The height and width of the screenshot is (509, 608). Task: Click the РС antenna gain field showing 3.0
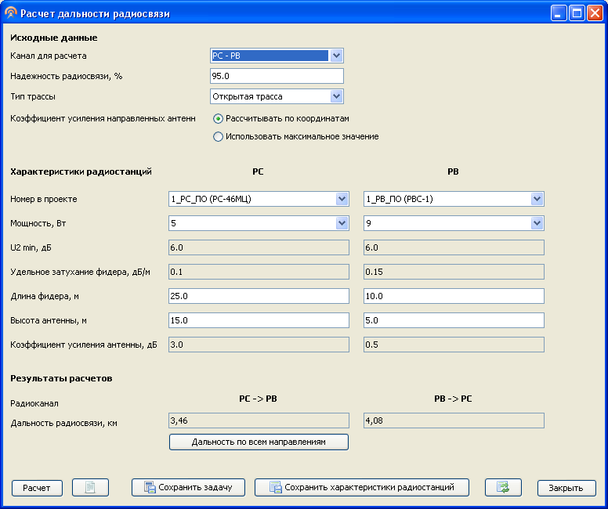click(x=259, y=345)
